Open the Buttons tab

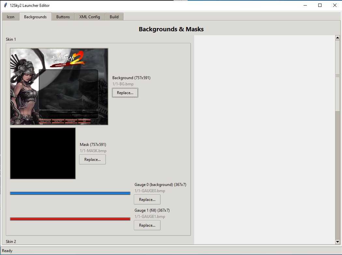tap(63, 17)
